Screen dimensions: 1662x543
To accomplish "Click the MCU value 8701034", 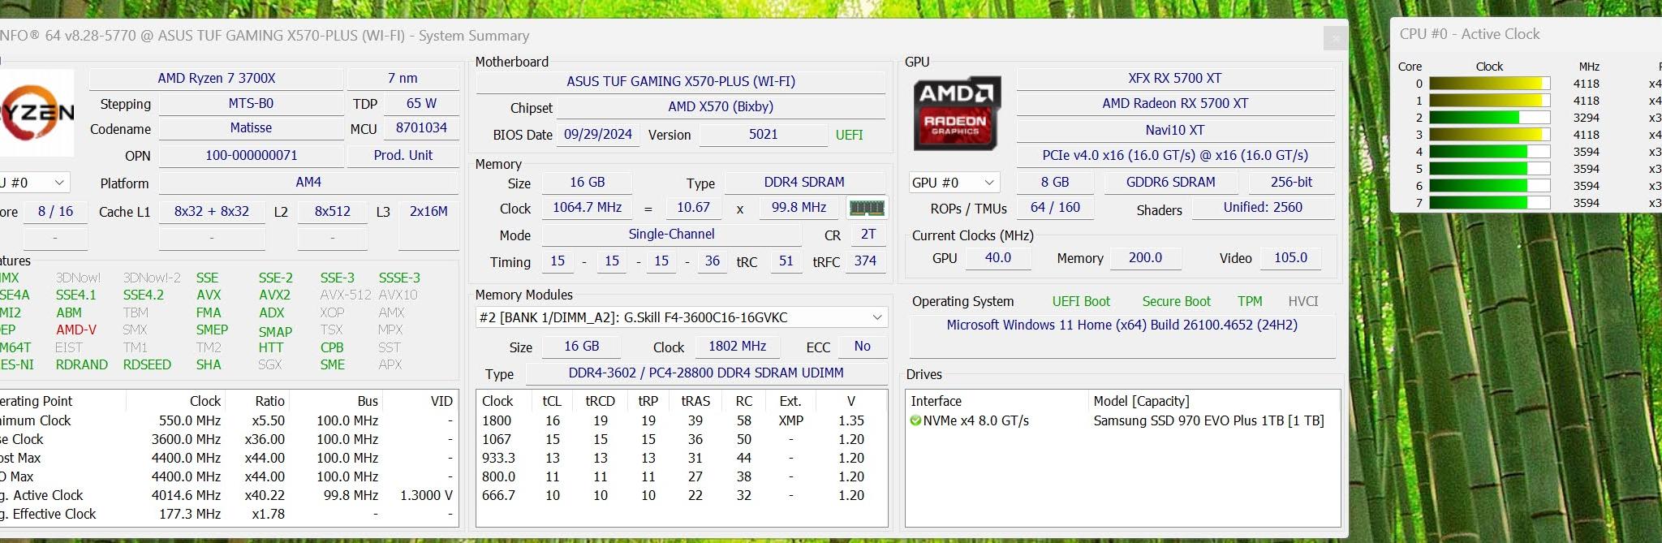I will [x=421, y=128].
